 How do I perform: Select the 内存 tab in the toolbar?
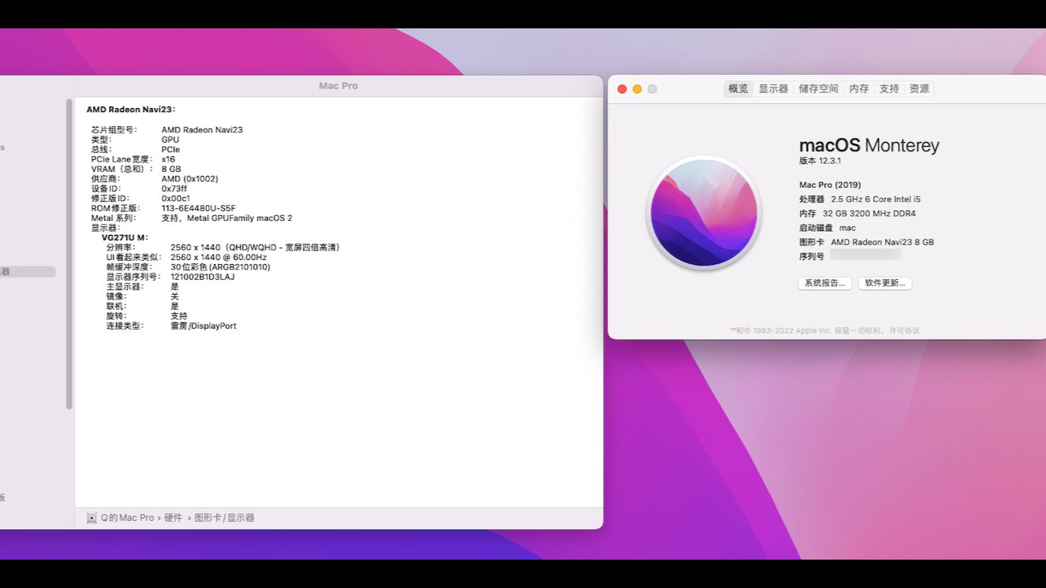(859, 89)
